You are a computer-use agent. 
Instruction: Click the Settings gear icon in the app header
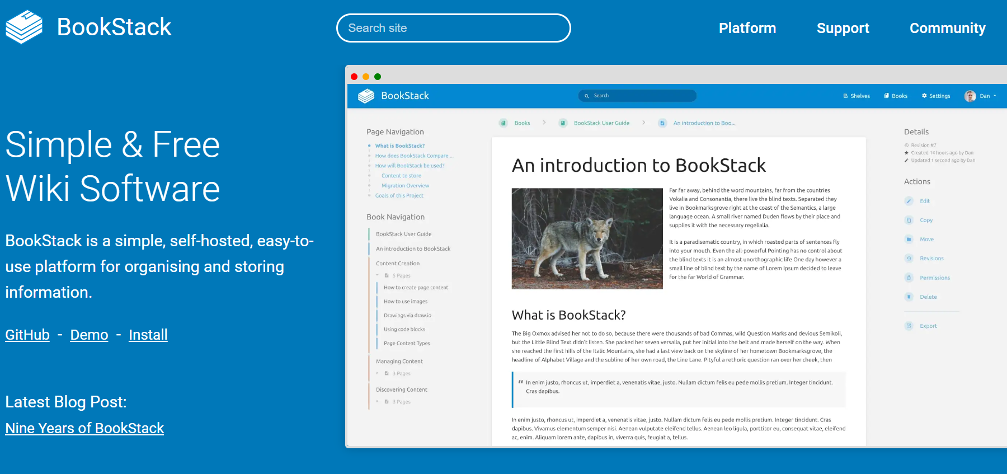pos(924,96)
